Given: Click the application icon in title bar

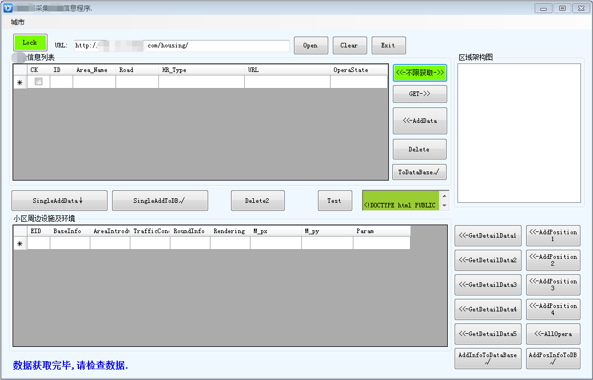Looking at the screenshot, I should (x=8, y=8).
